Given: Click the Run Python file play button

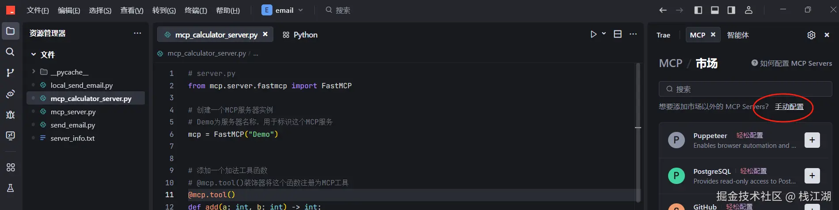Looking at the screenshot, I should pos(593,34).
